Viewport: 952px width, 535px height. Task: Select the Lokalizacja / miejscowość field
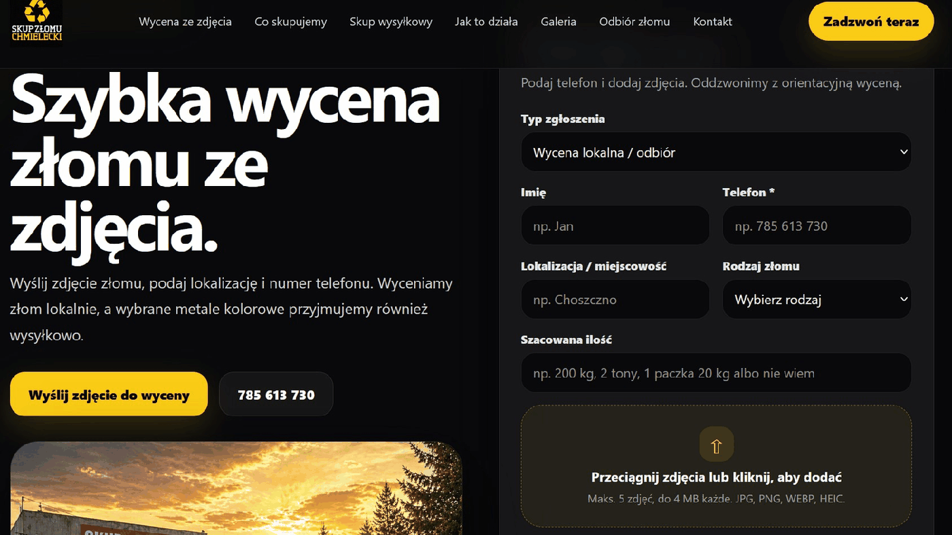(615, 299)
